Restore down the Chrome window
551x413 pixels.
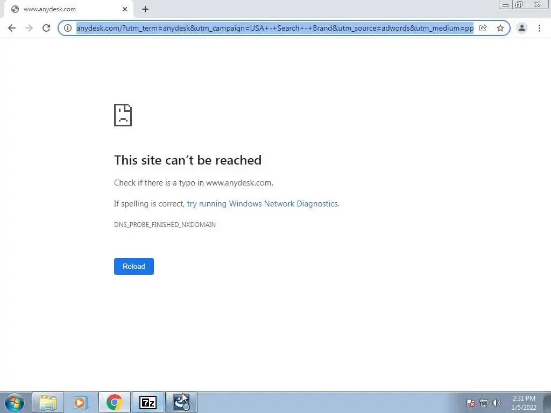click(519, 5)
